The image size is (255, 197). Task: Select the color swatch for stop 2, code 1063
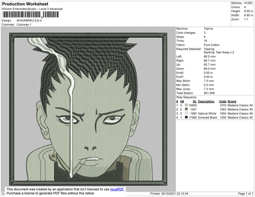(x=186, y=109)
